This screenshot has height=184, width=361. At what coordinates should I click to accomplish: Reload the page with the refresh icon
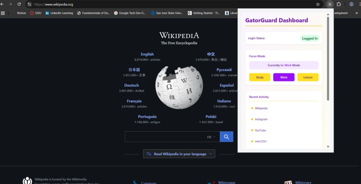coord(19,4)
